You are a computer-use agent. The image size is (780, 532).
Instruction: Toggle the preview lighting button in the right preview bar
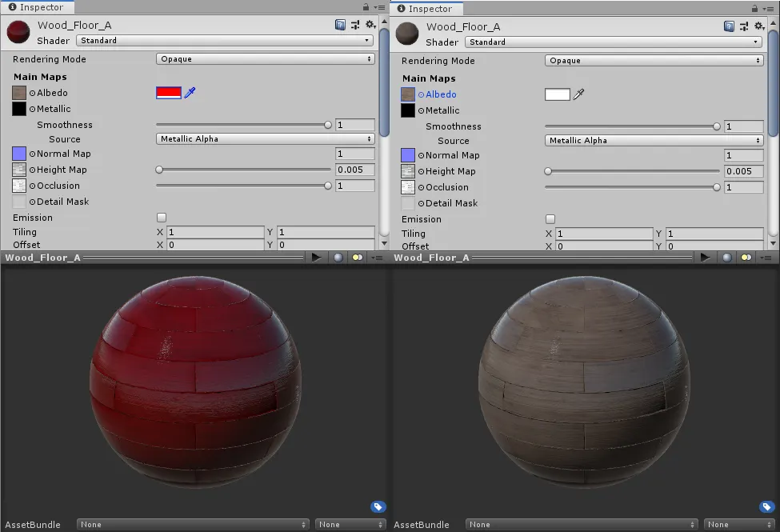[x=746, y=258]
